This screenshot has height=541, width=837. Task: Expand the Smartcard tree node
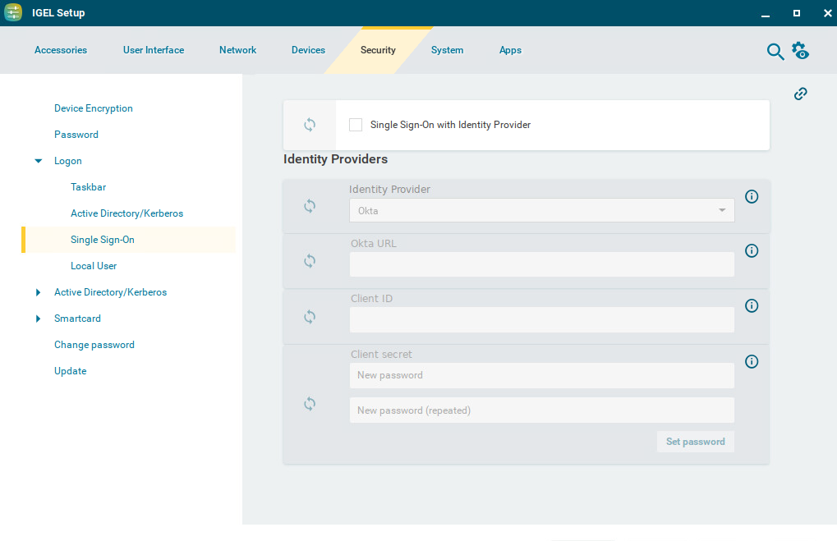click(x=39, y=319)
